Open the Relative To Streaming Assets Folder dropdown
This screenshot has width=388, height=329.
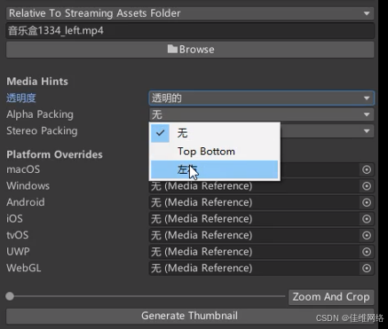coord(190,13)
